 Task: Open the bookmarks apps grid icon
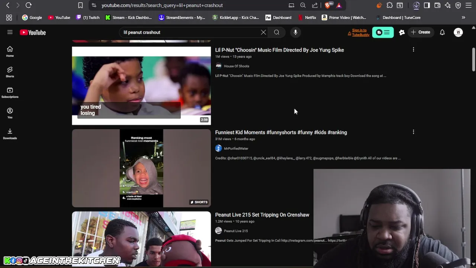pos(9,17)
